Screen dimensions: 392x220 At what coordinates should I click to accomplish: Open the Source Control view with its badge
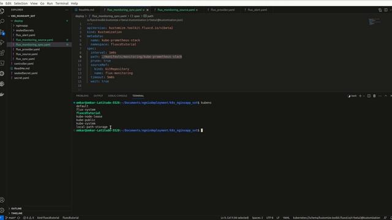coord(2,32)
